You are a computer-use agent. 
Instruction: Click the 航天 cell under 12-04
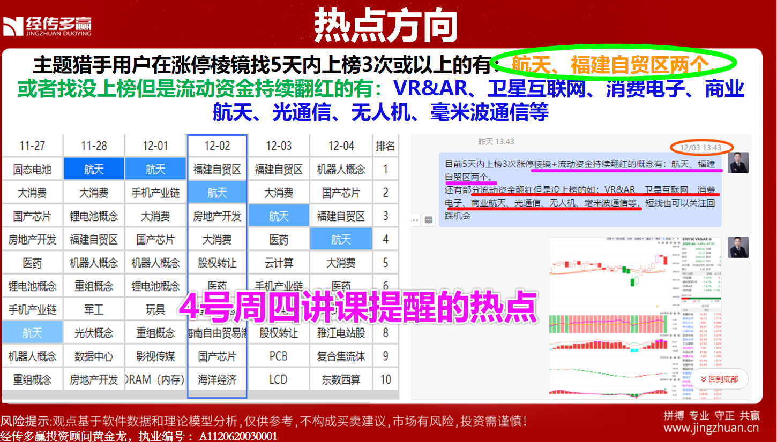341,239
